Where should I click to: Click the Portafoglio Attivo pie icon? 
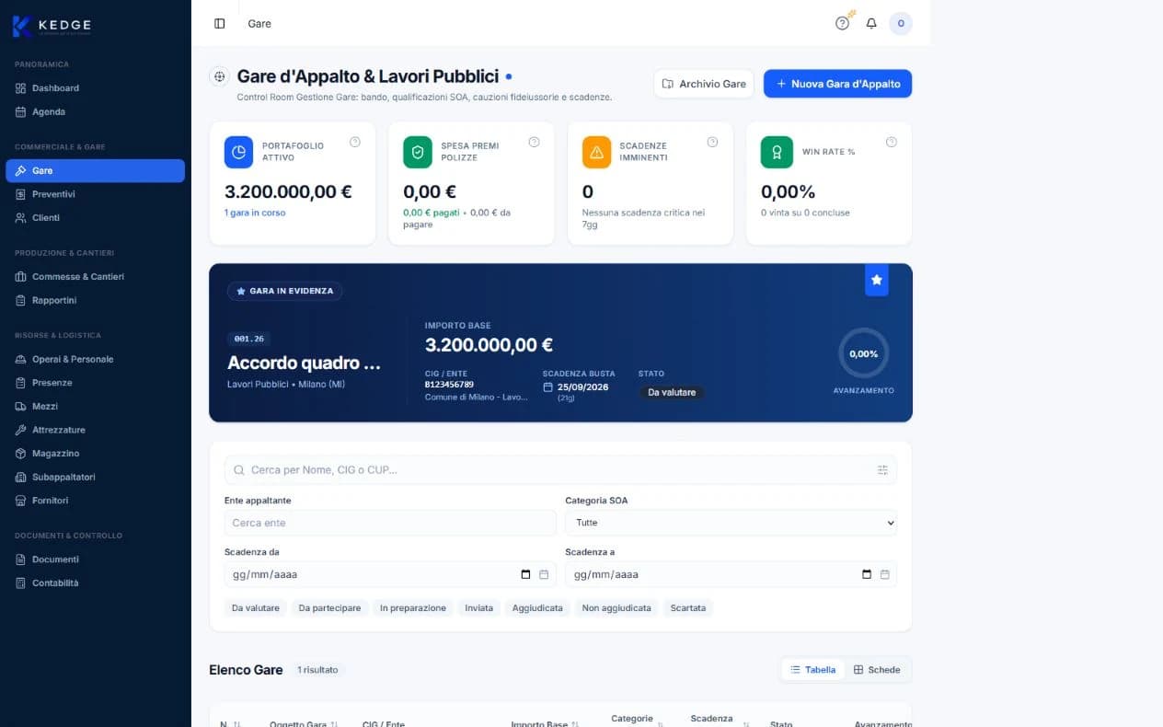[238, 152]
